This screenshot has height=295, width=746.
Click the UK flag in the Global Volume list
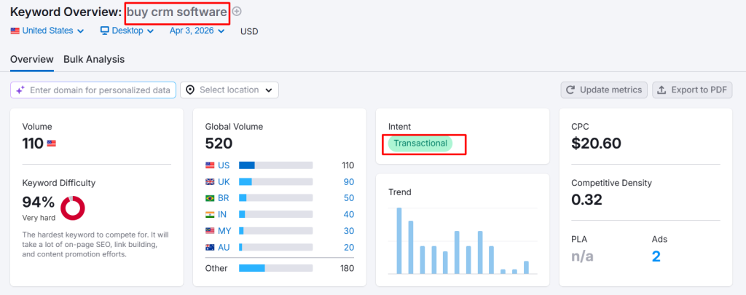[210, 182]
